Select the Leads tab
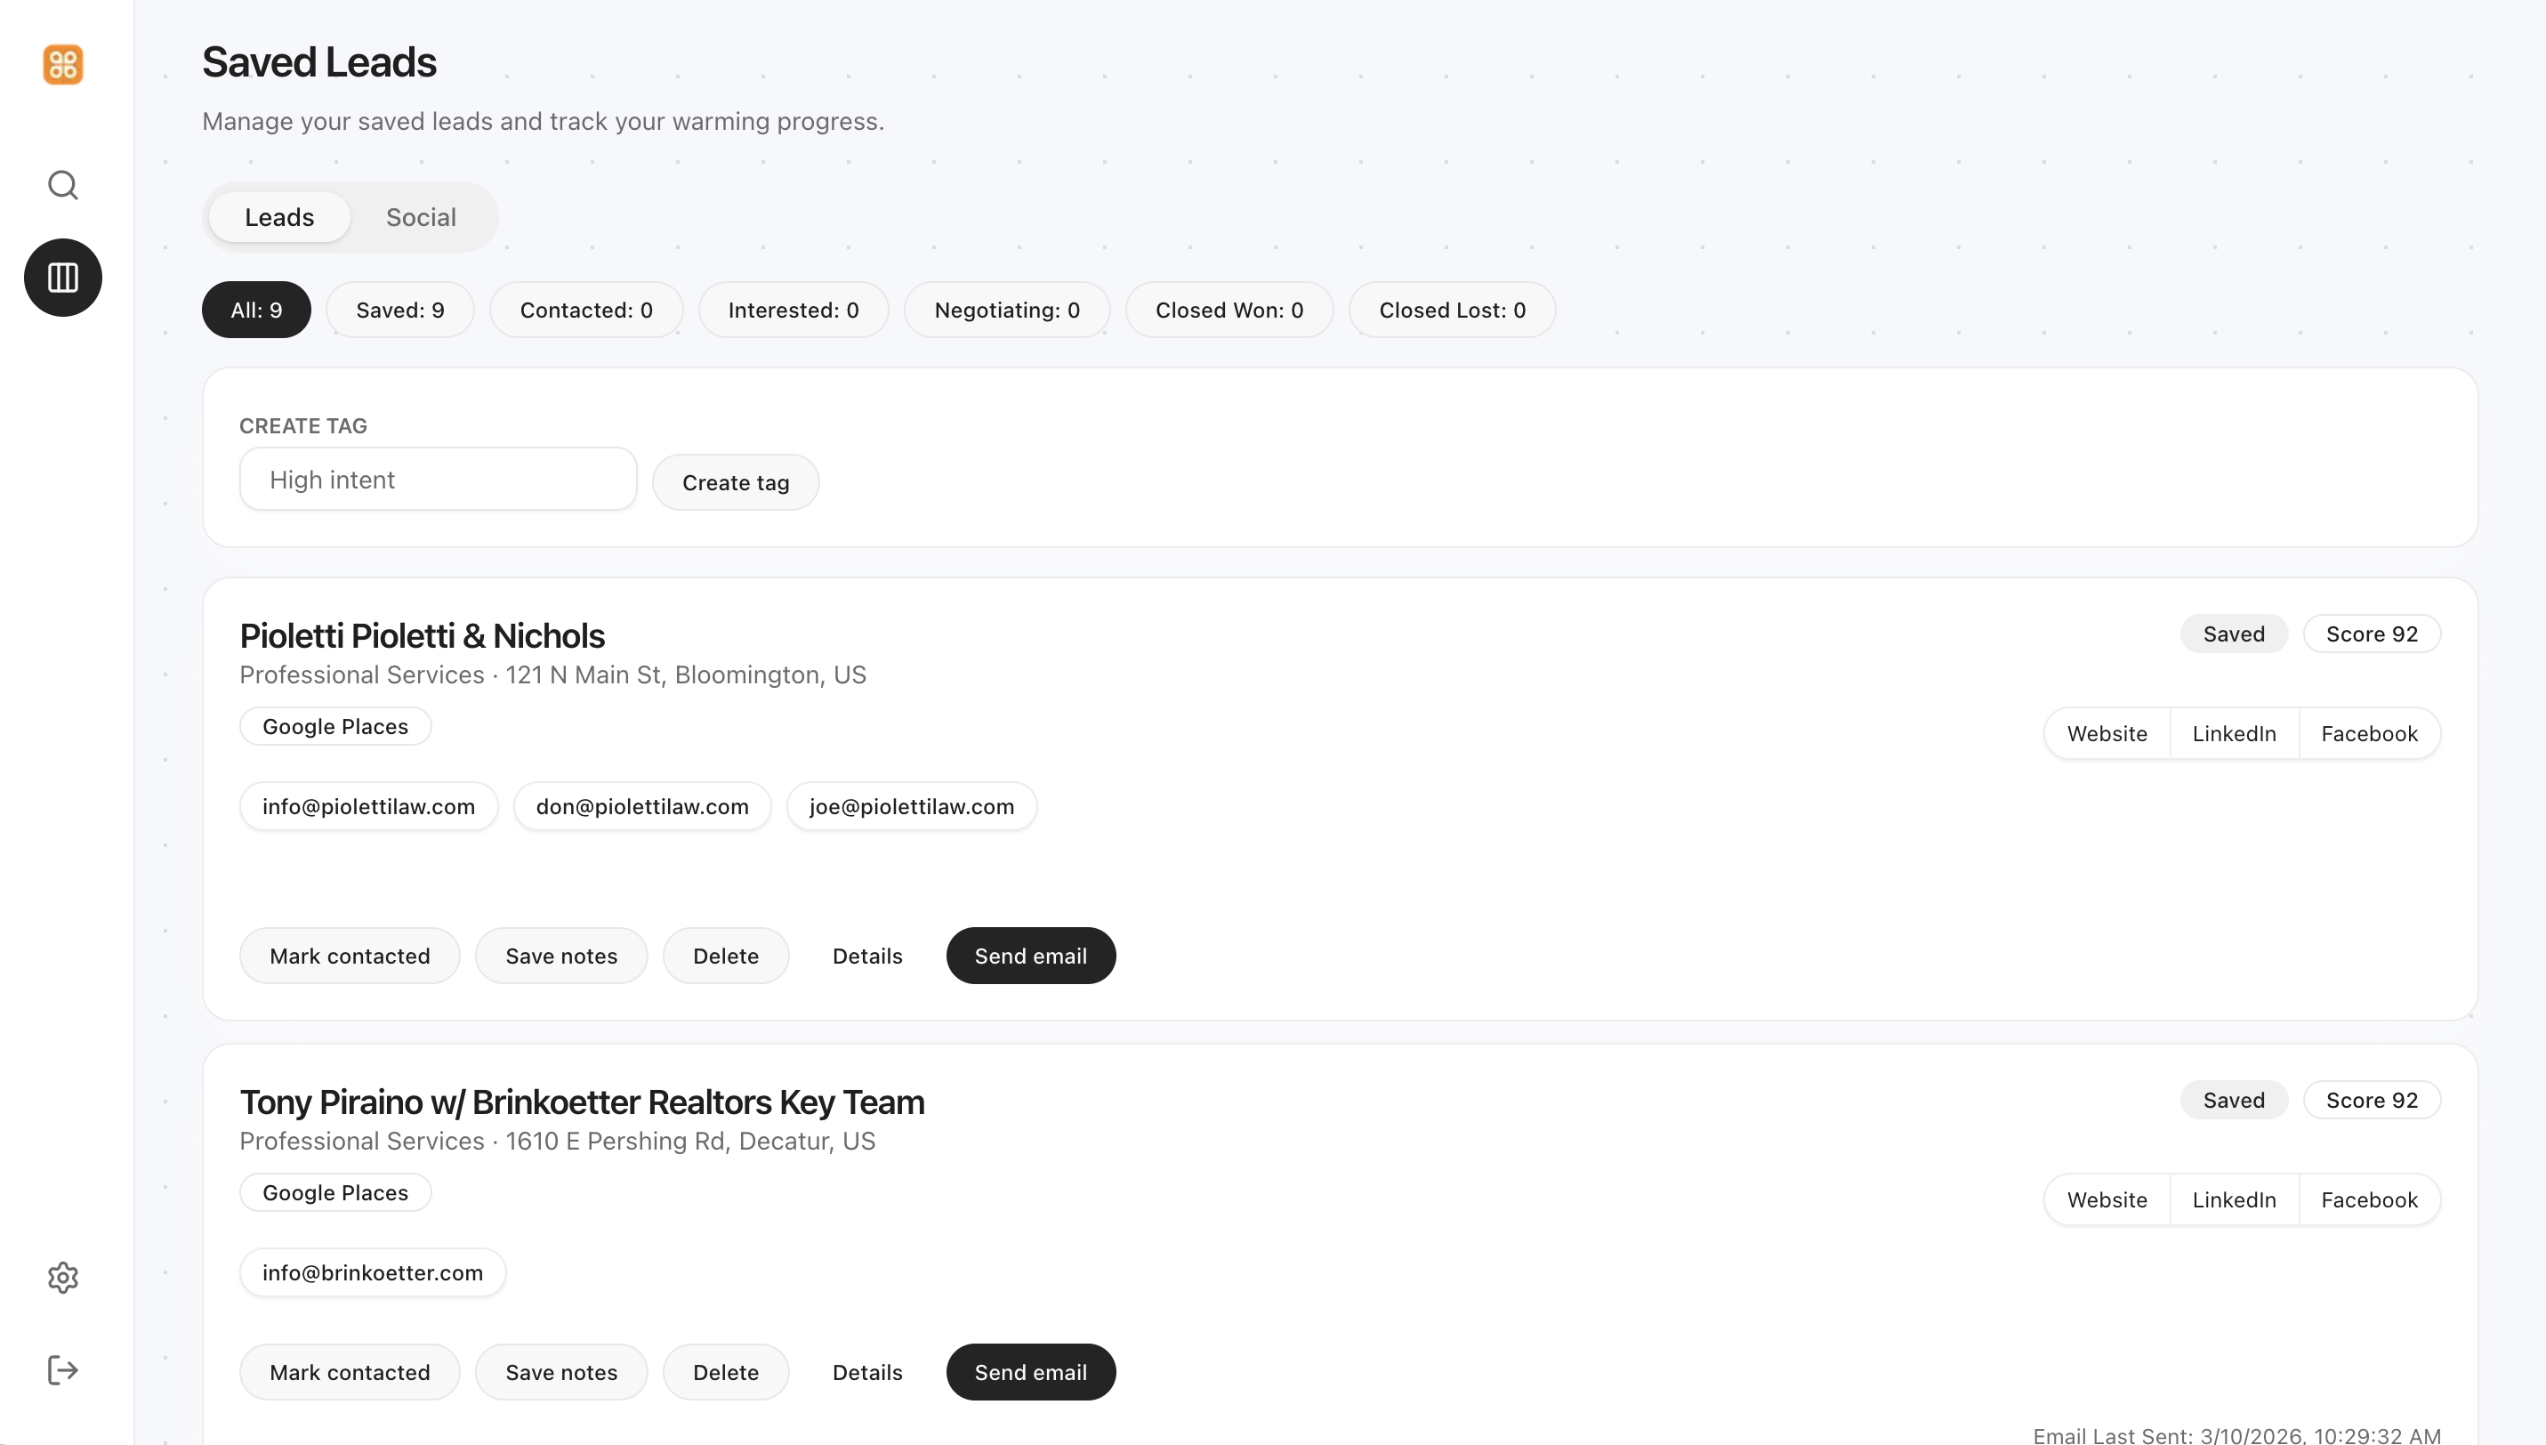Viewport: 2546px width, 1445px height. click(278, 217)
